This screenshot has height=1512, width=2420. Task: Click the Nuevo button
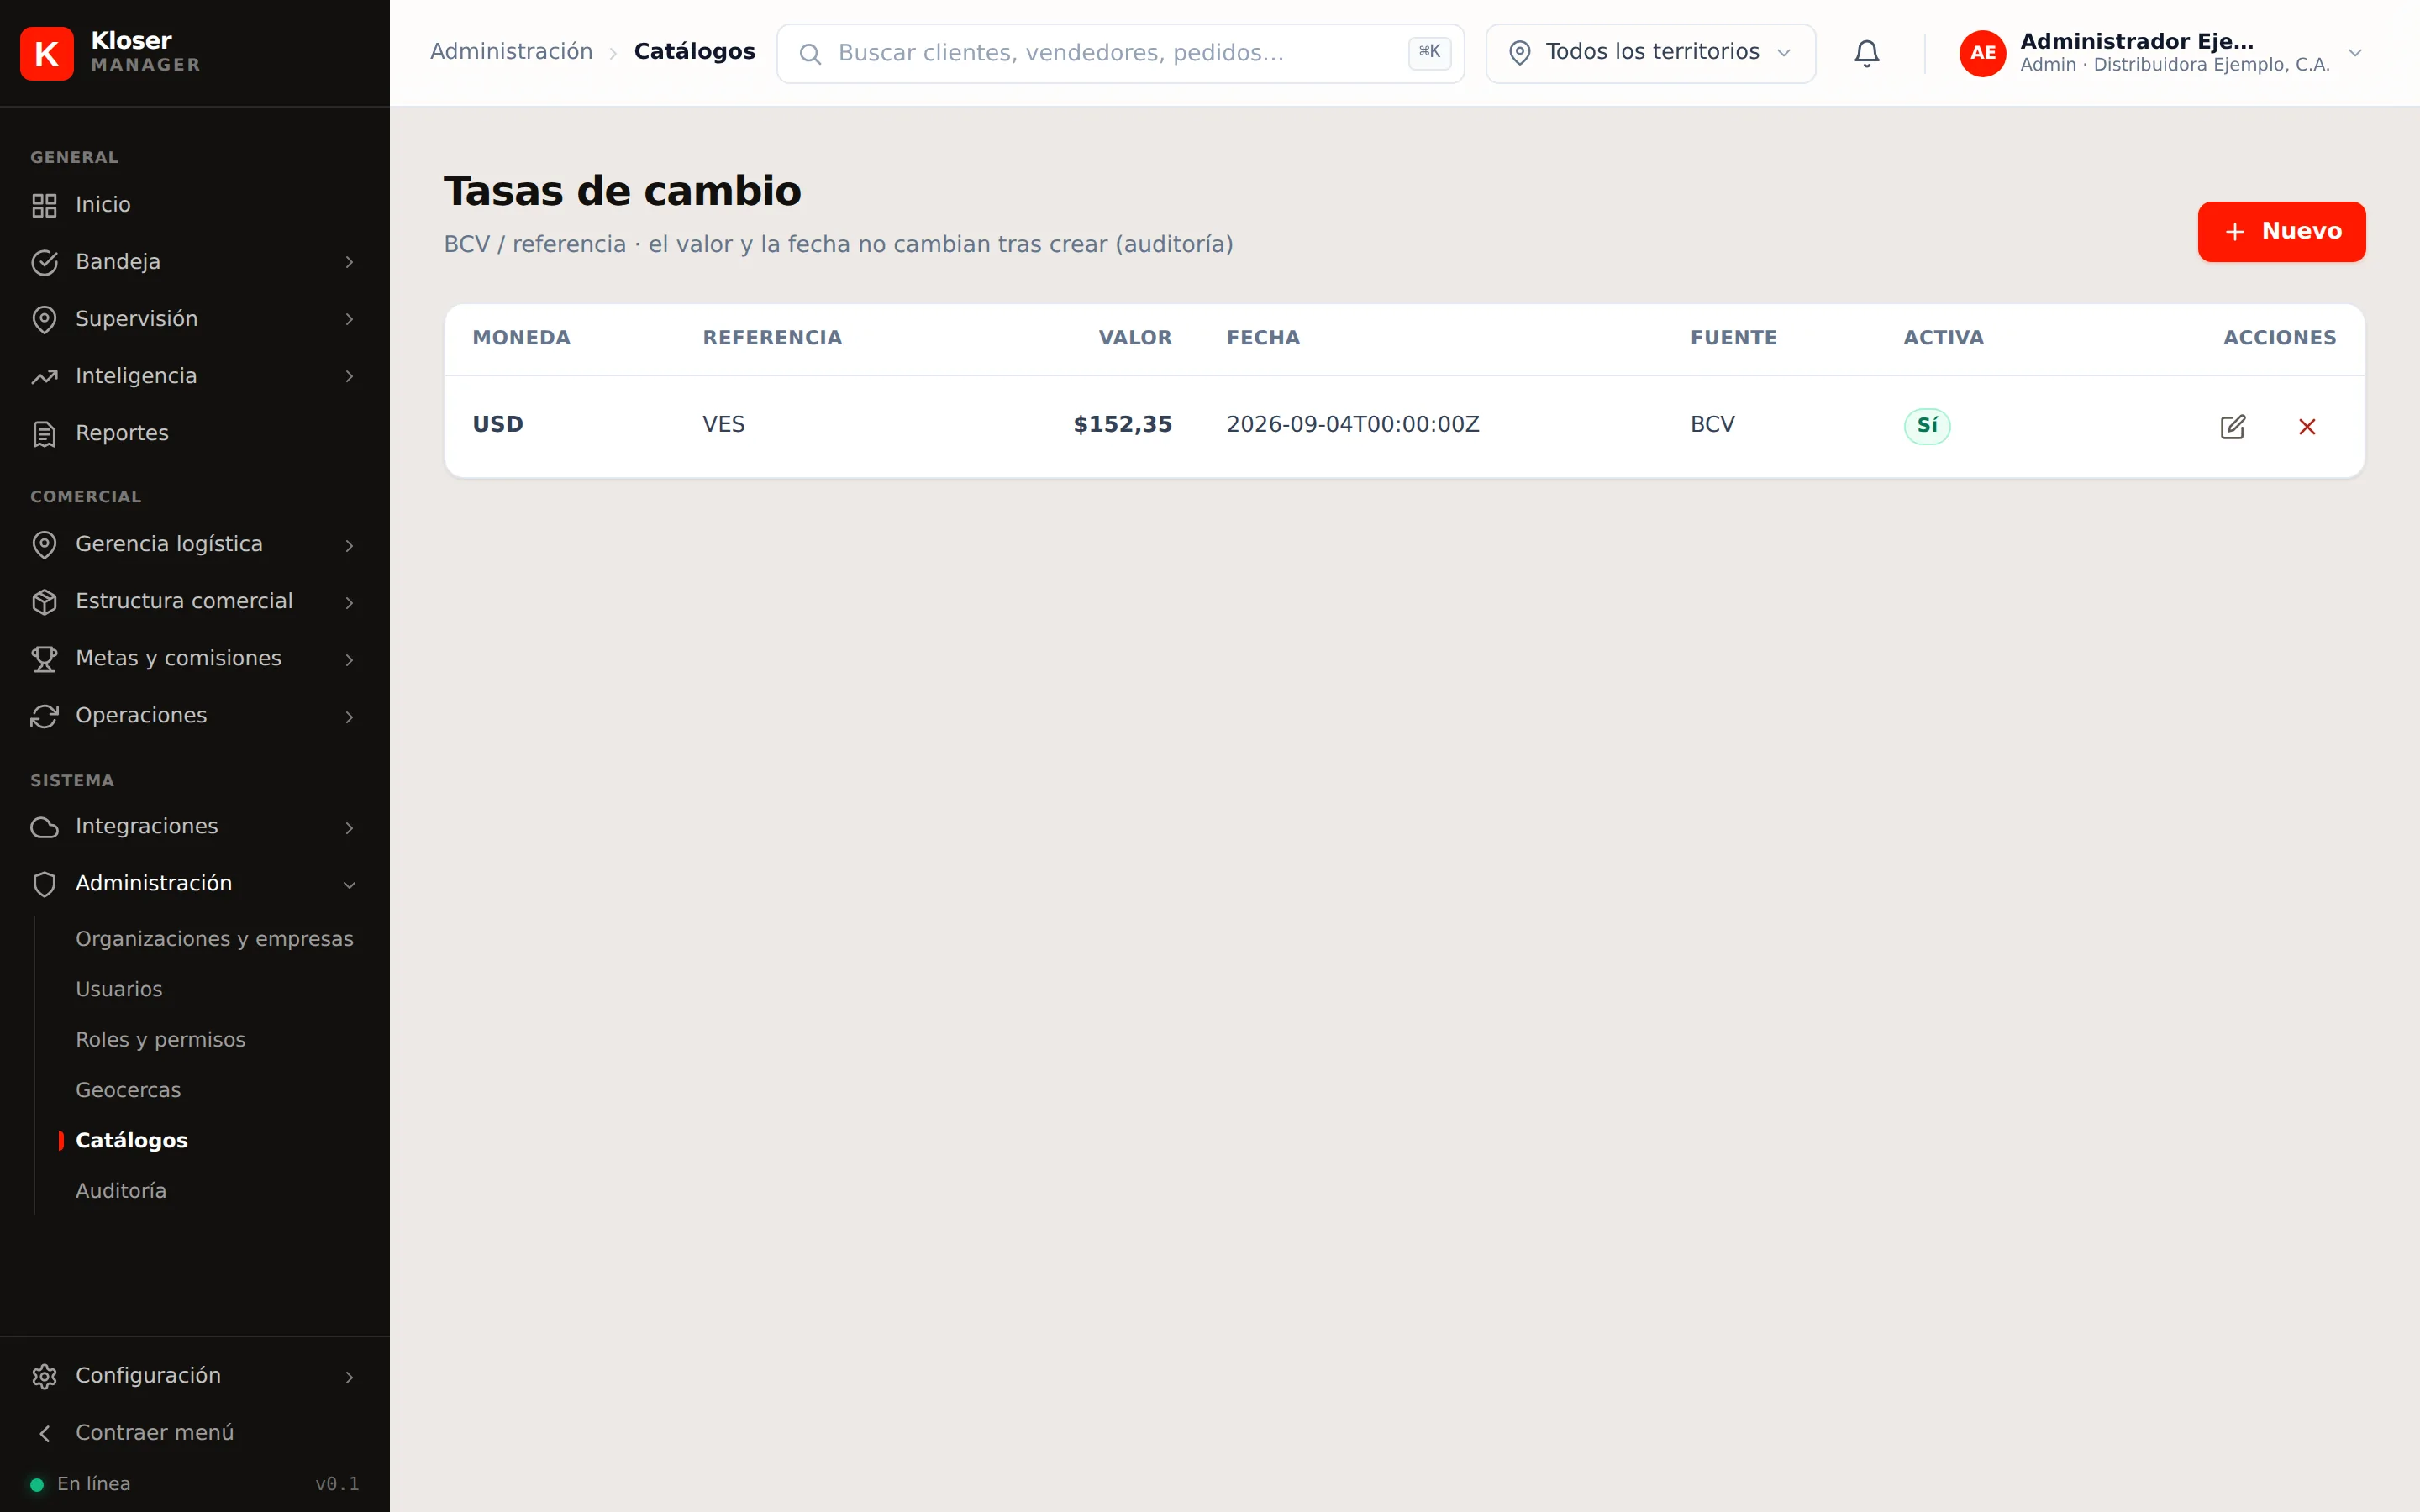[x=2281, y=231]
